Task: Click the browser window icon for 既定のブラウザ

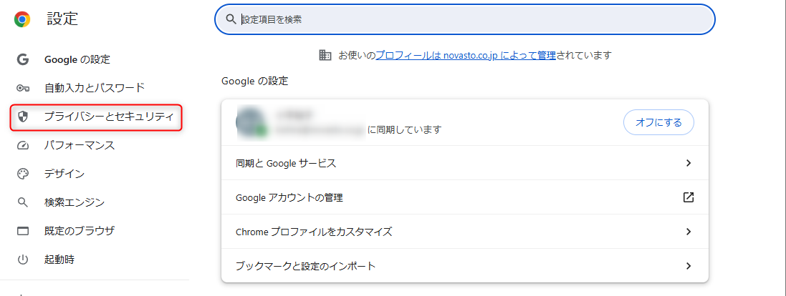Action: (22, 231)
